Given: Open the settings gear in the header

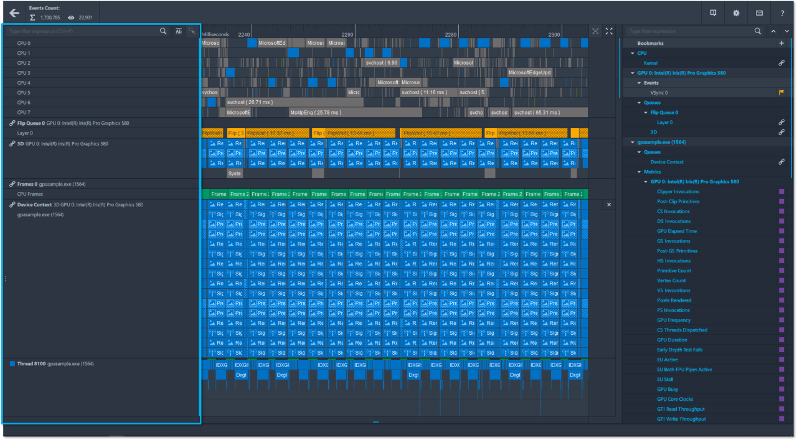Looking at the screenshot, I should (736, 12).
